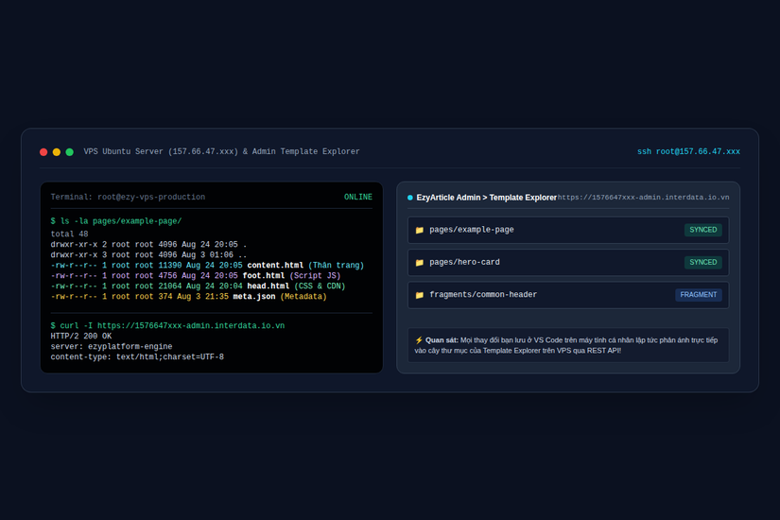Click SYNCED badge on pages/hero-card
Screen dimensions: 780x520
pyautogui.click(x=702, y=262)
